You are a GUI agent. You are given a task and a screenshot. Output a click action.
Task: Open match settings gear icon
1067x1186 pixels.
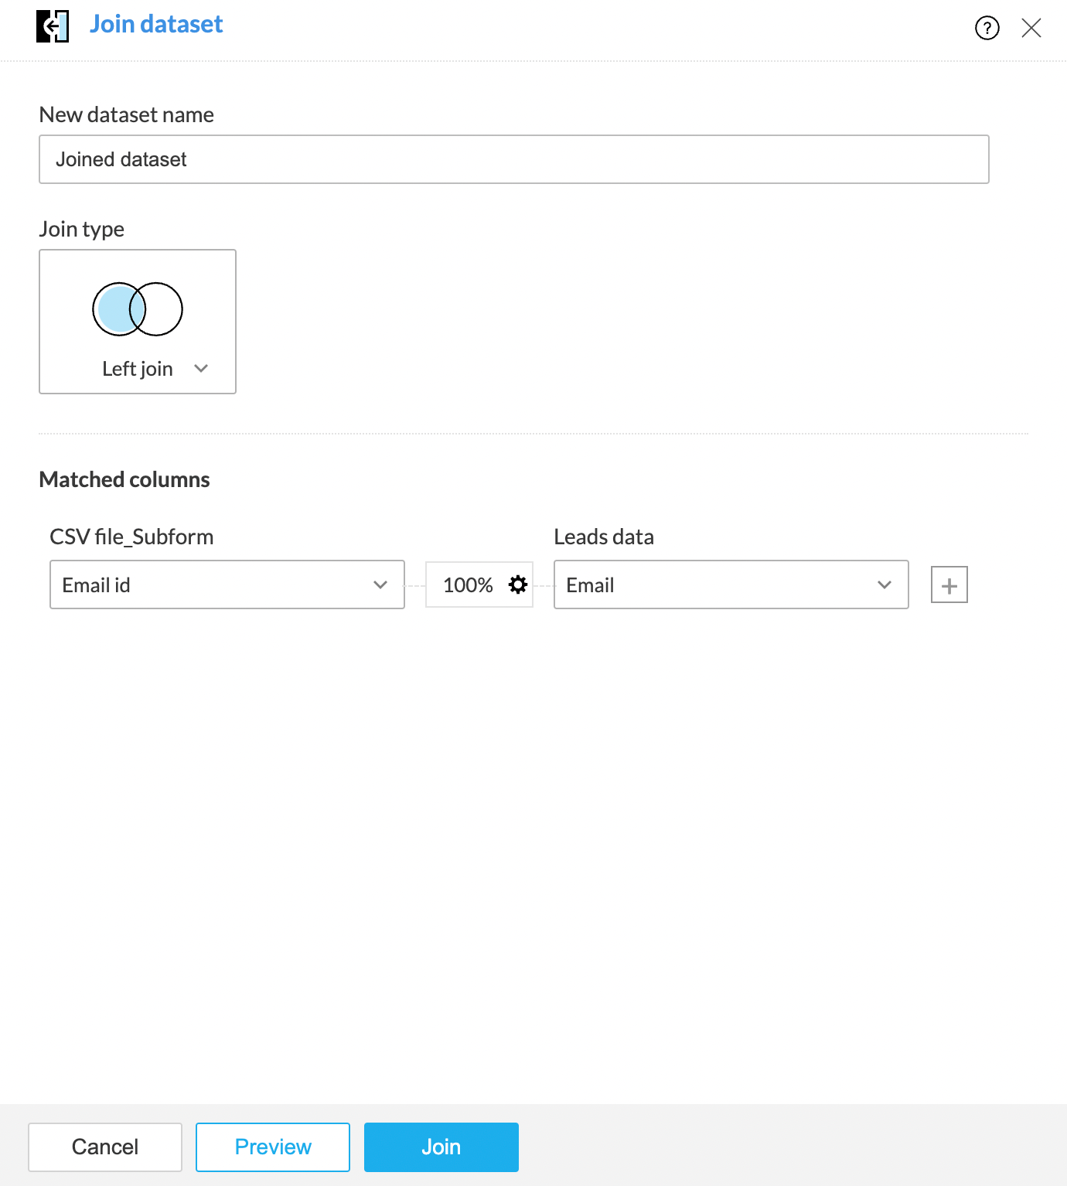click(x=518, y=584)
